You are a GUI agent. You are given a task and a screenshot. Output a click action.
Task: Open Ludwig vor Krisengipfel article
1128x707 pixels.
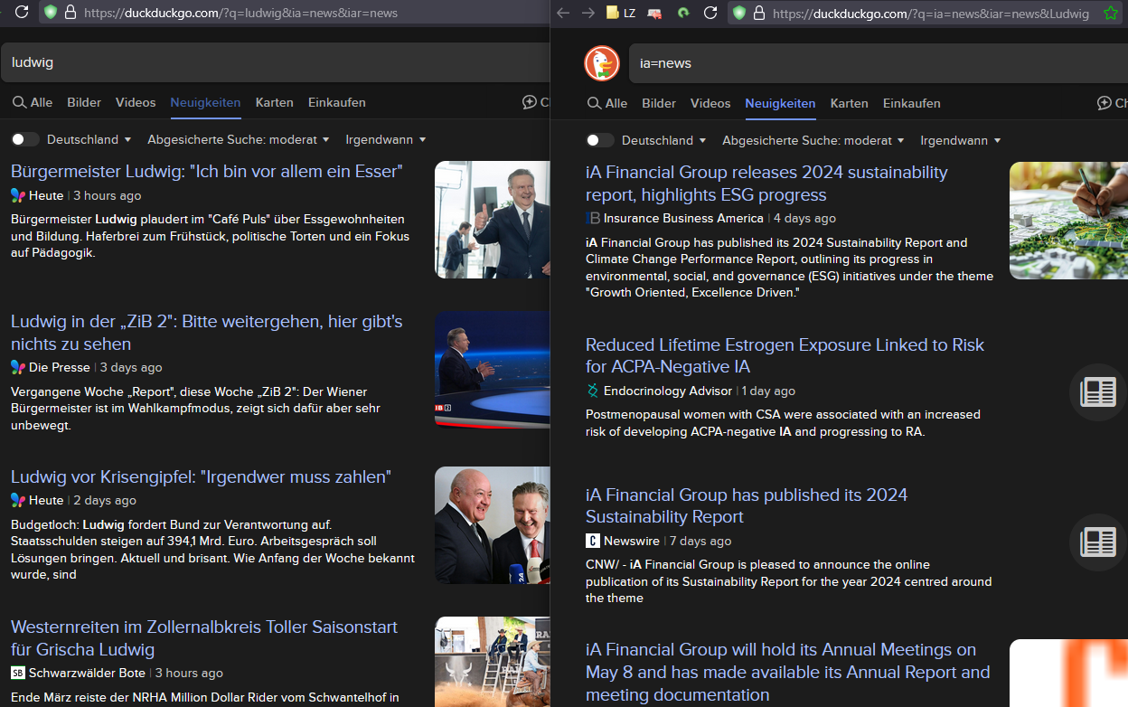201,476
